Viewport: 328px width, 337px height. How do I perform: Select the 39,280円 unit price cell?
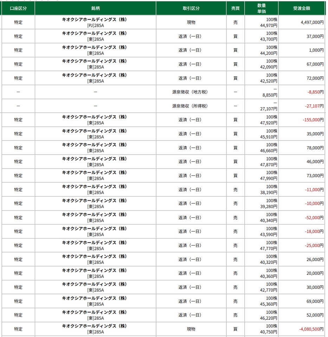point(269,207)
